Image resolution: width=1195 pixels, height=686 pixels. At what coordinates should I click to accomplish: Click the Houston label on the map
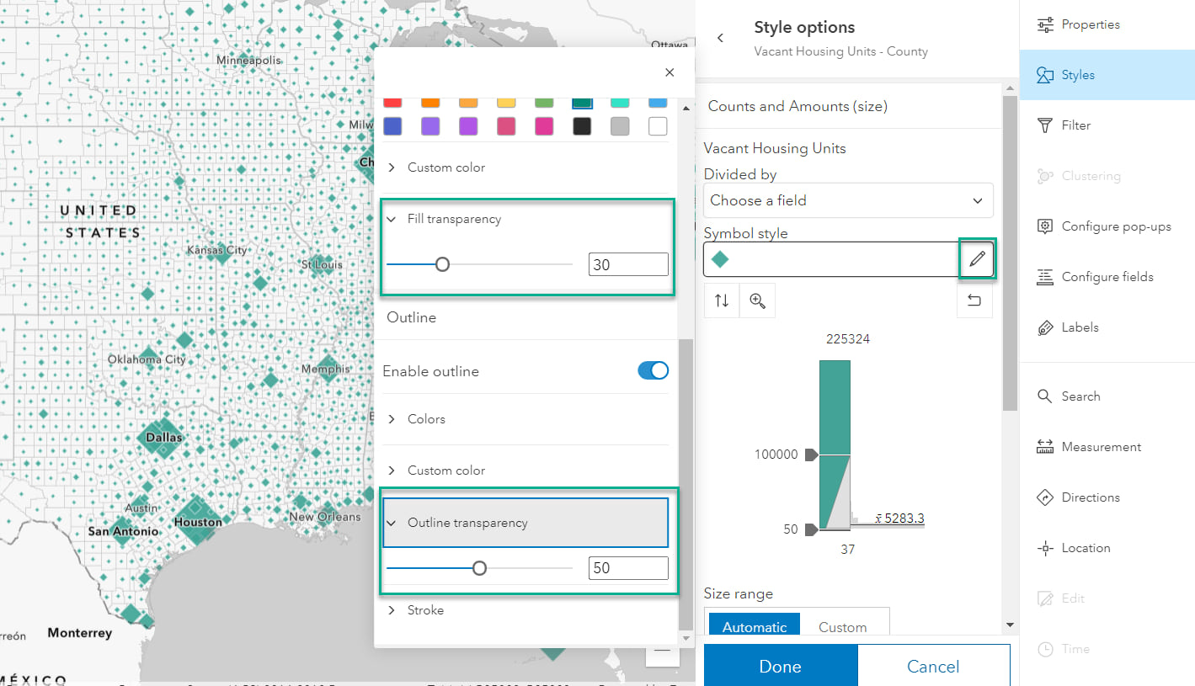(198, 522)
